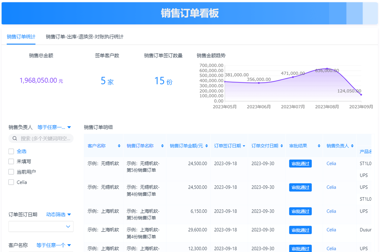Click sort icon on 客户名称 column

(119, 146)
